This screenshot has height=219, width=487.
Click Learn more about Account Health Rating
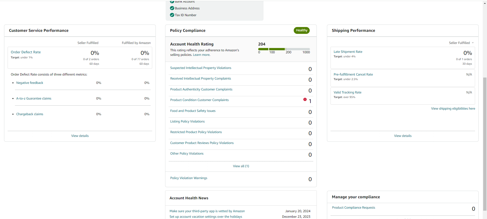click(201, 55)
